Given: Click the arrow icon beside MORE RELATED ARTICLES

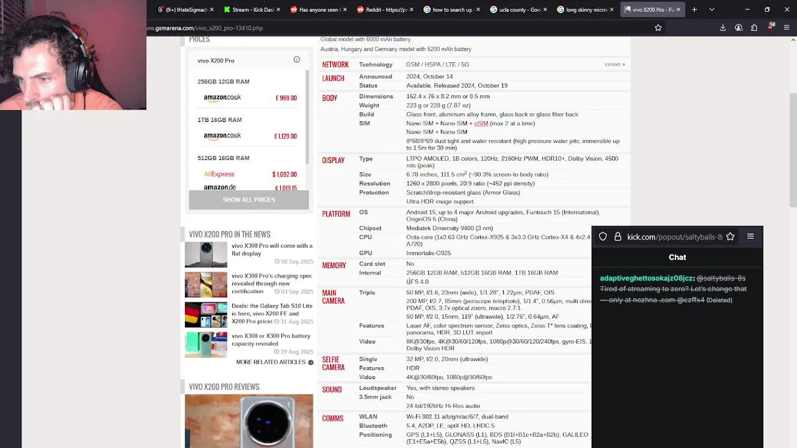Looking at the screenshot, I should 311,362.
